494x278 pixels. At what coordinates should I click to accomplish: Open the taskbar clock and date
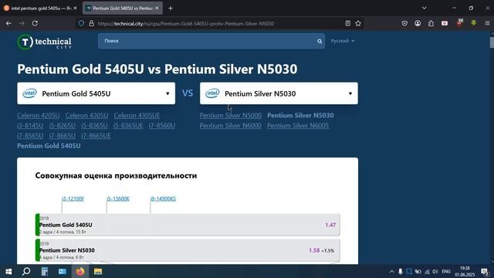click(465, 271)
